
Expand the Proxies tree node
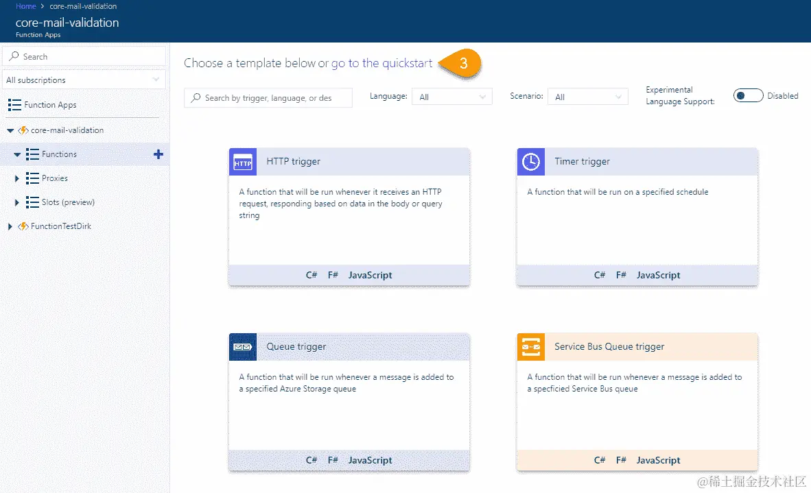point(16,178)
